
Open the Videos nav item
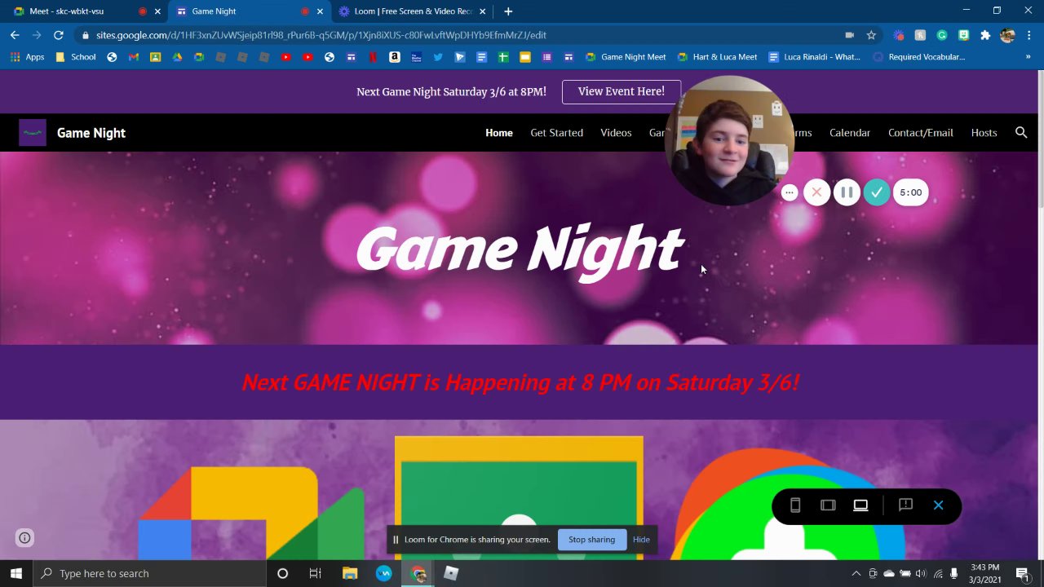(x=616, y=132)
